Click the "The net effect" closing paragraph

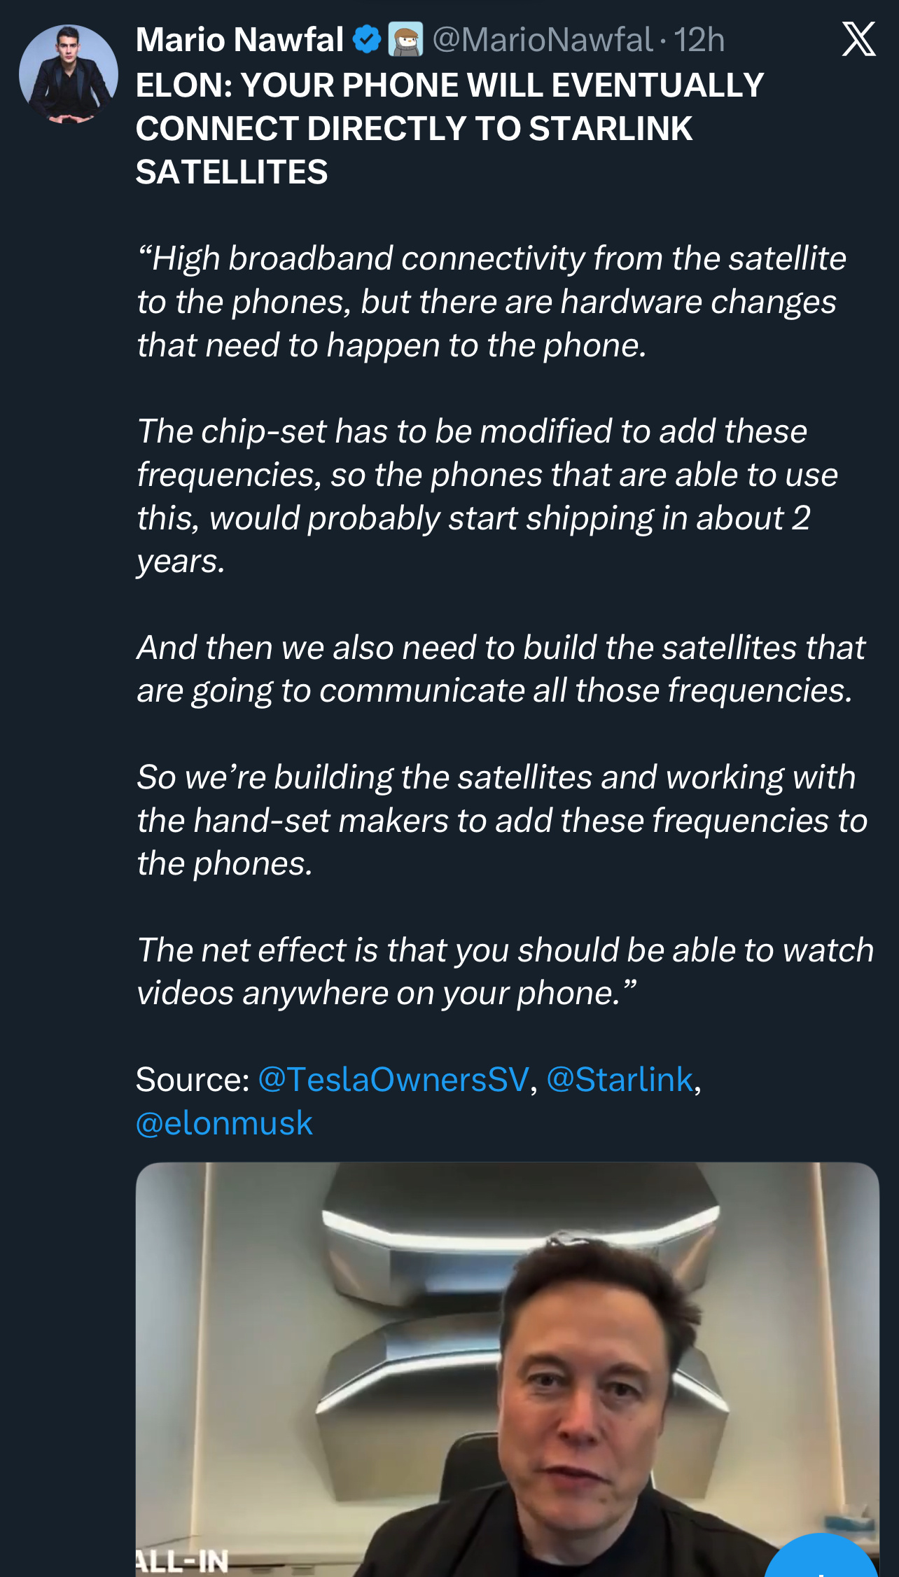(x=504, y=971)
